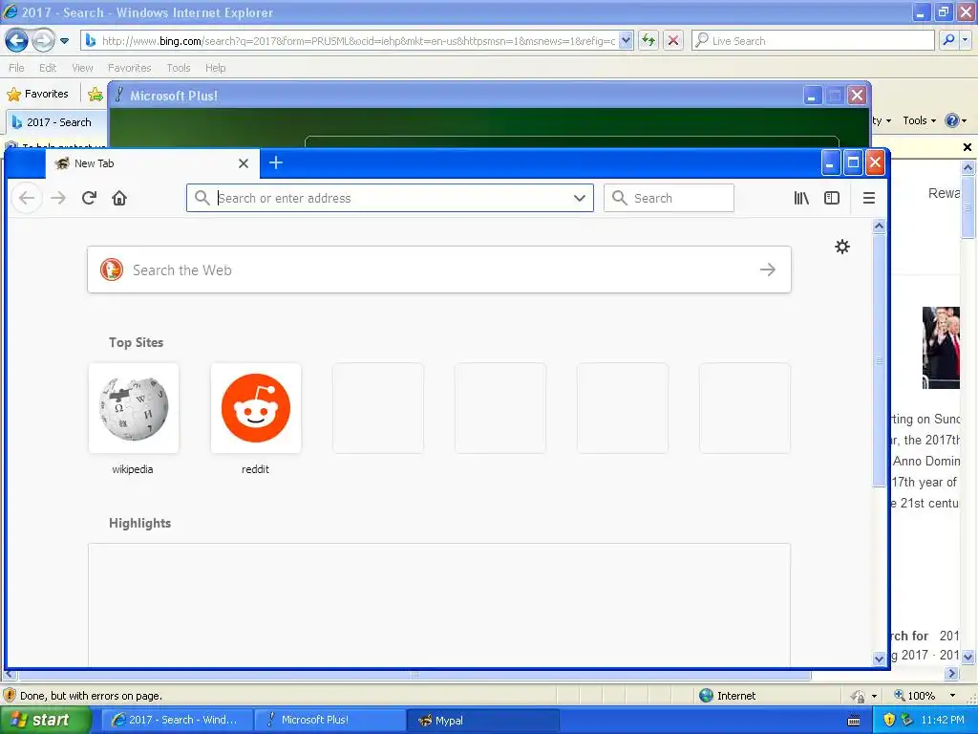Click right arrow of IE horizontal scrollbar

tap(951, 674)
